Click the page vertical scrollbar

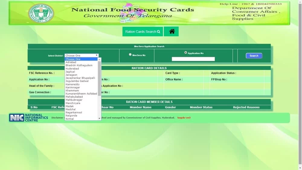point(300,85)
